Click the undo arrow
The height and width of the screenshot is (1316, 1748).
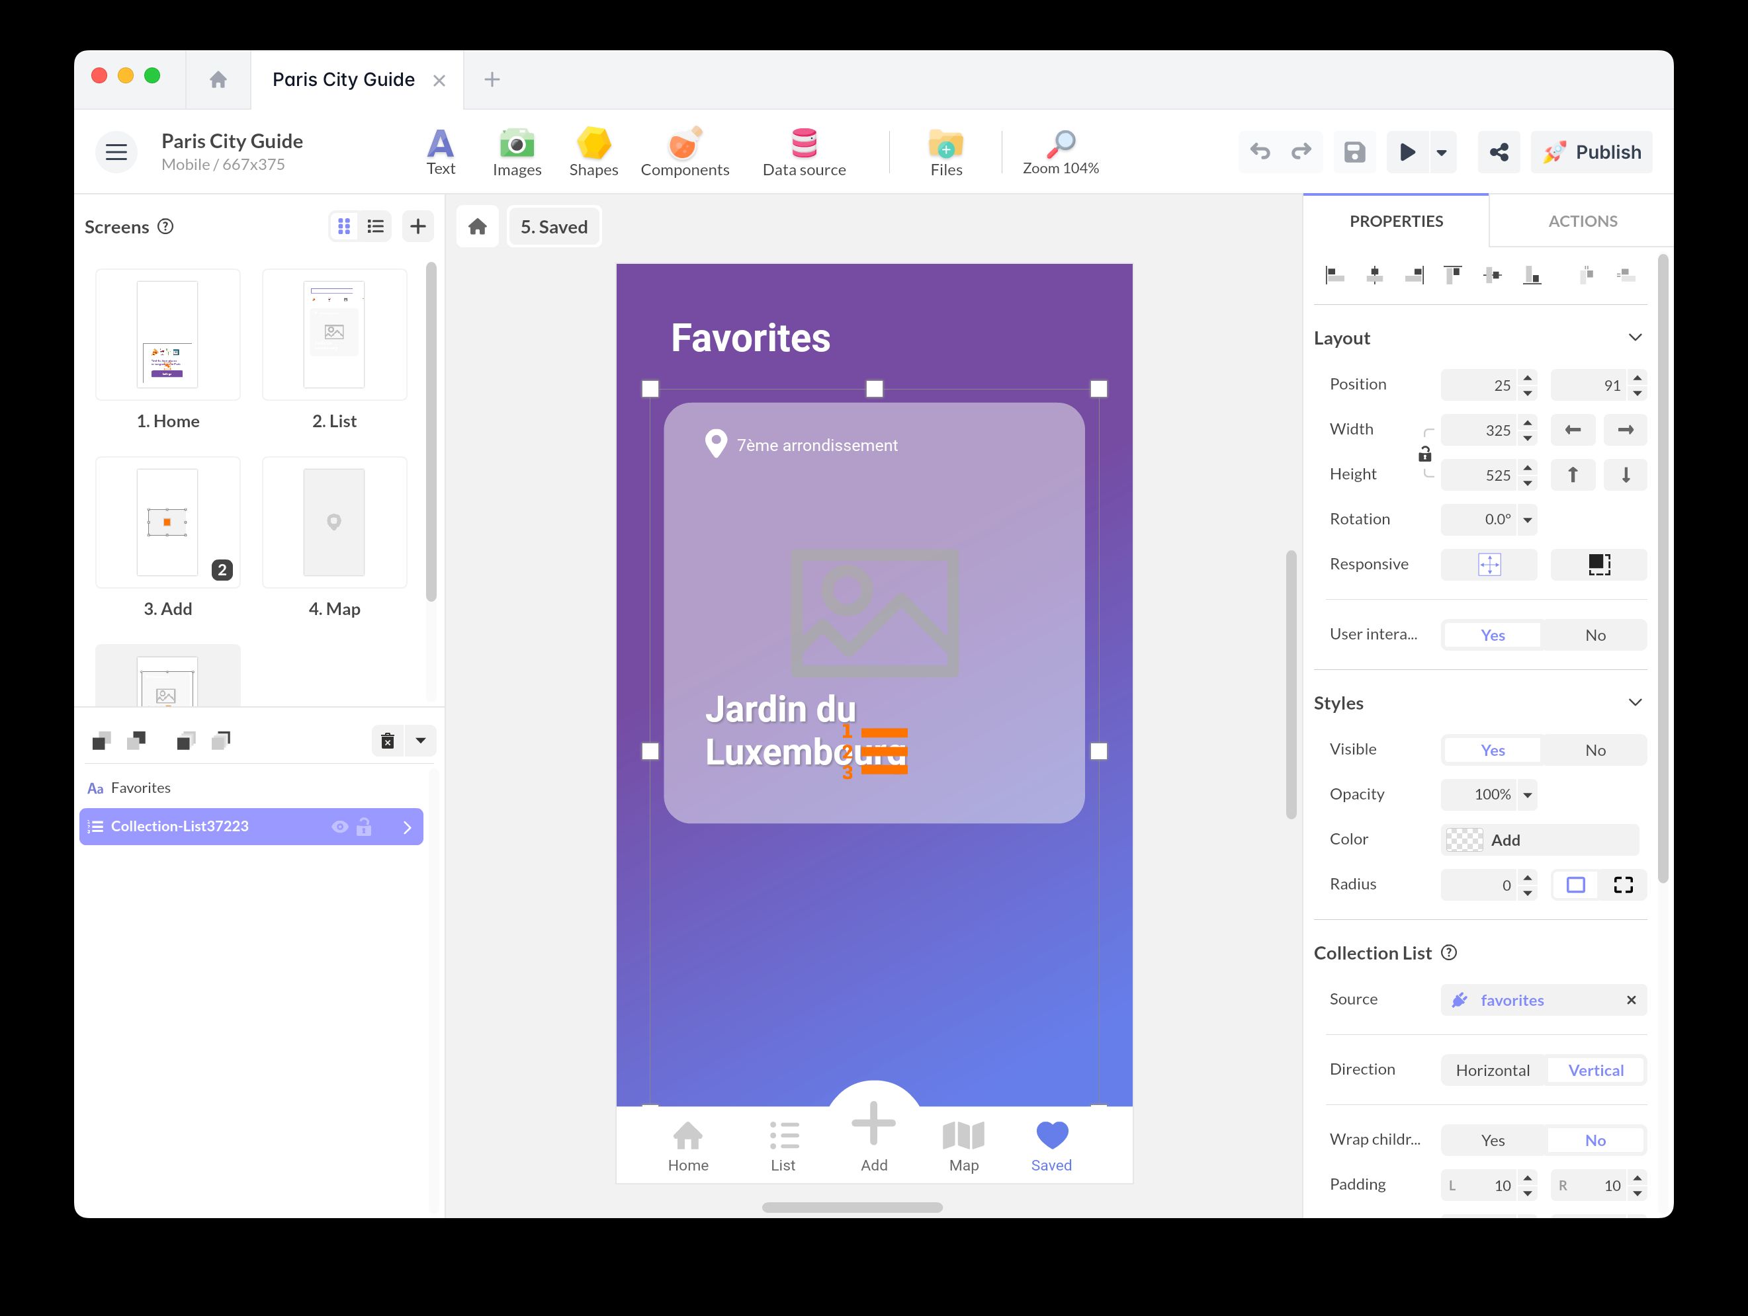[x=1260, y=151]
